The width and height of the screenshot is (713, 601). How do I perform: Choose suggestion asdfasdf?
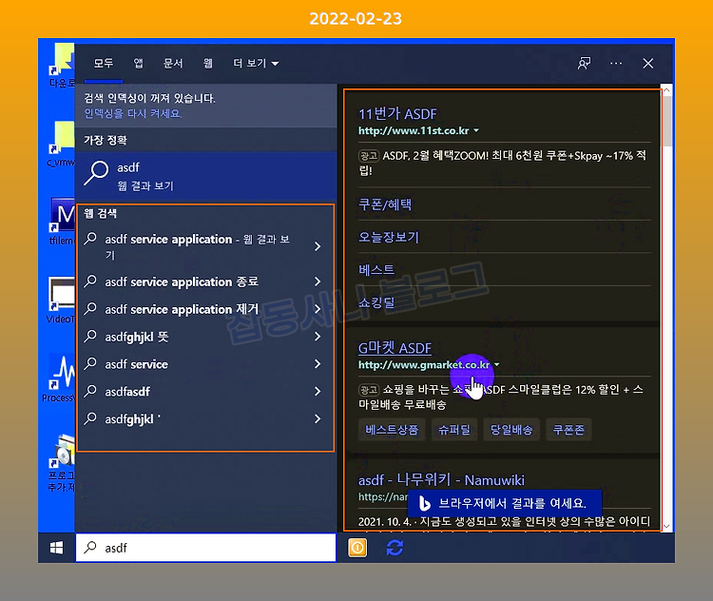pyautogui.click(x=127, y=391)
